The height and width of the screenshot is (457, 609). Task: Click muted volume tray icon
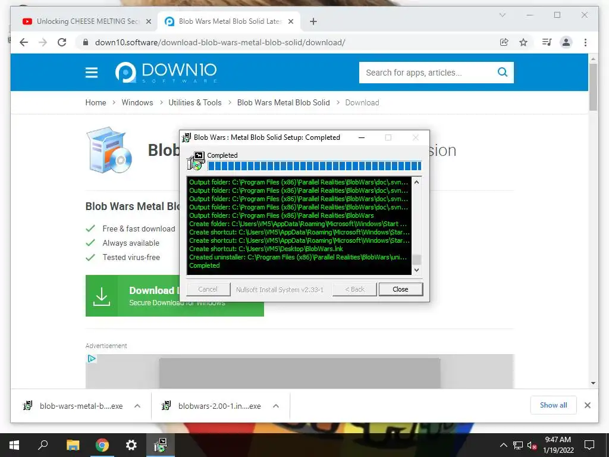(x=532, y=445)
